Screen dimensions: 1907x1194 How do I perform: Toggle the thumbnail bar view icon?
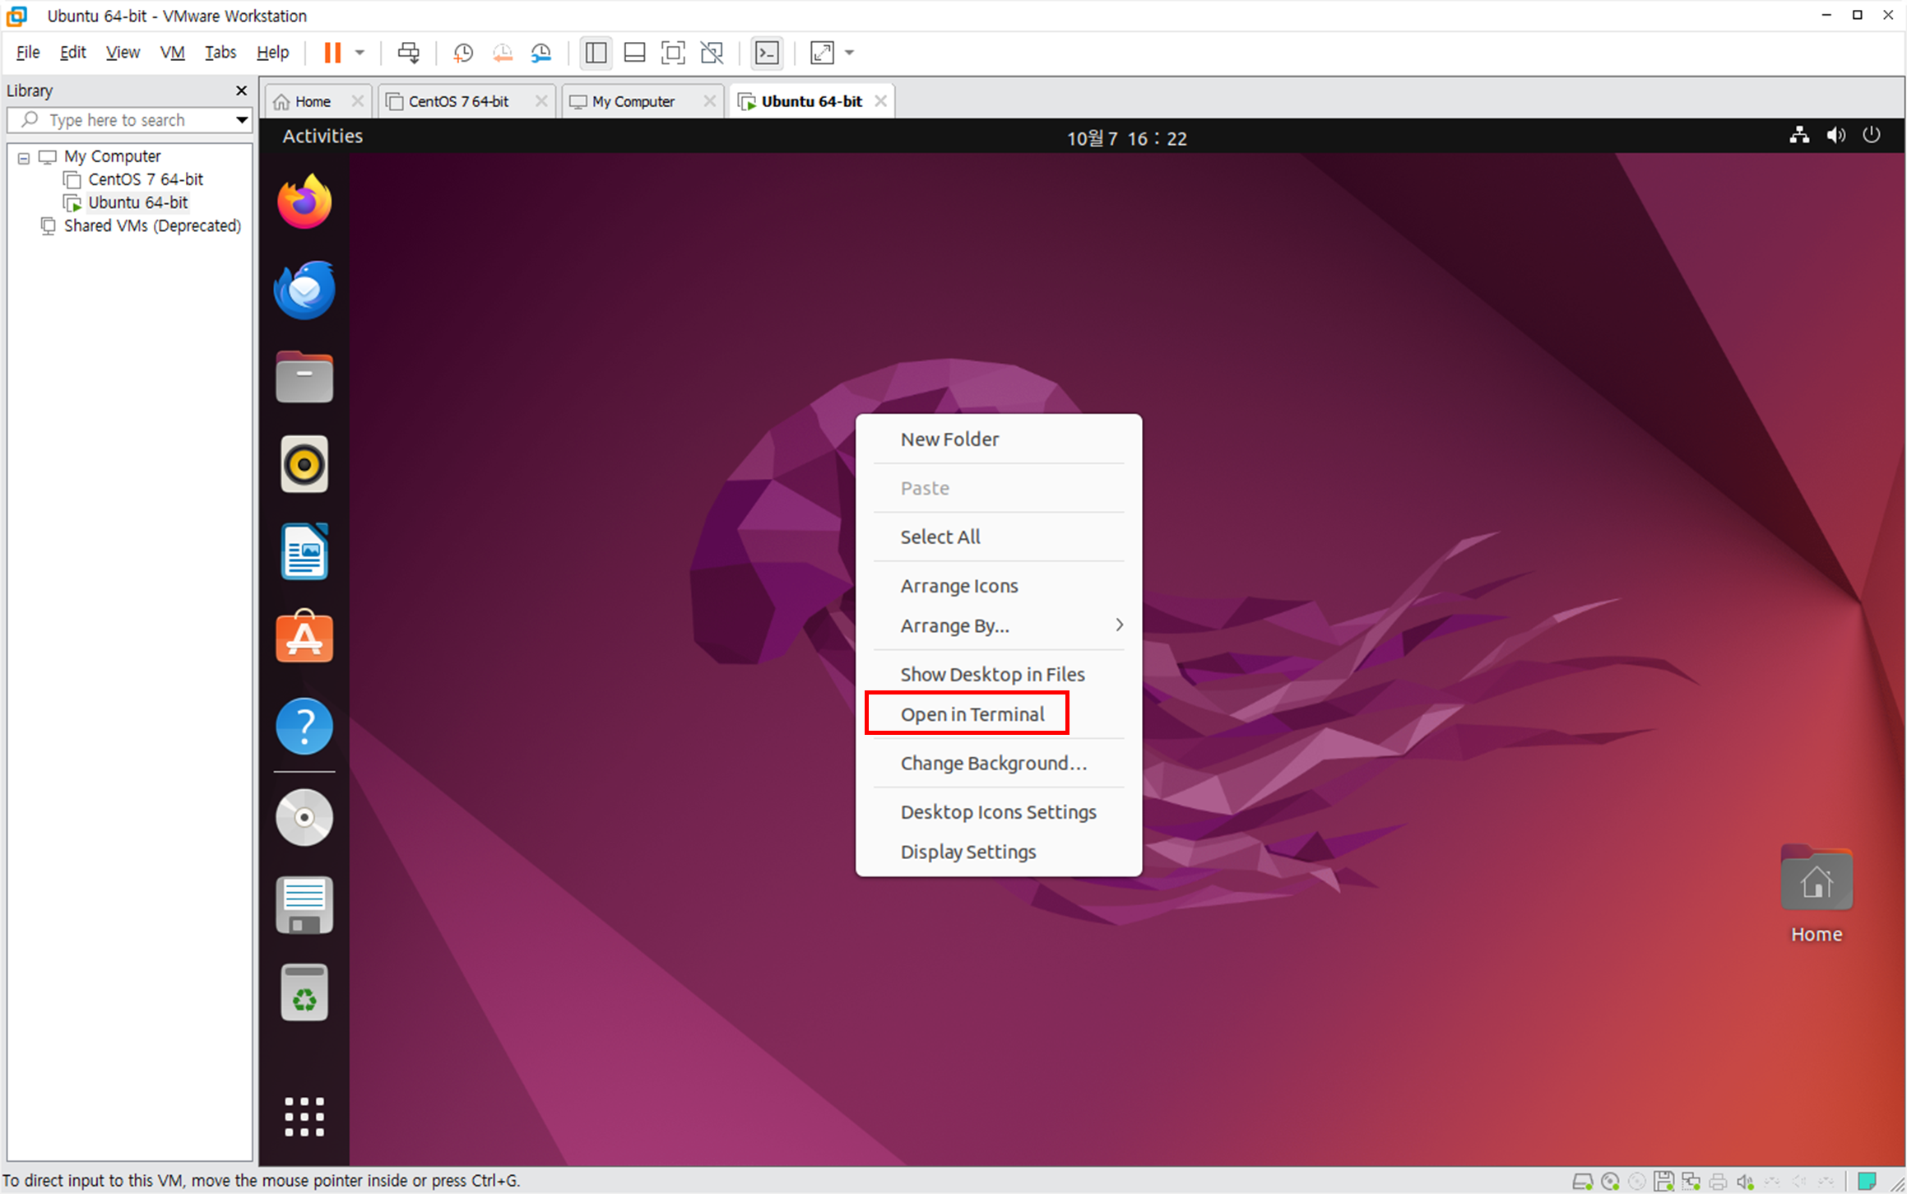(634, 53)
